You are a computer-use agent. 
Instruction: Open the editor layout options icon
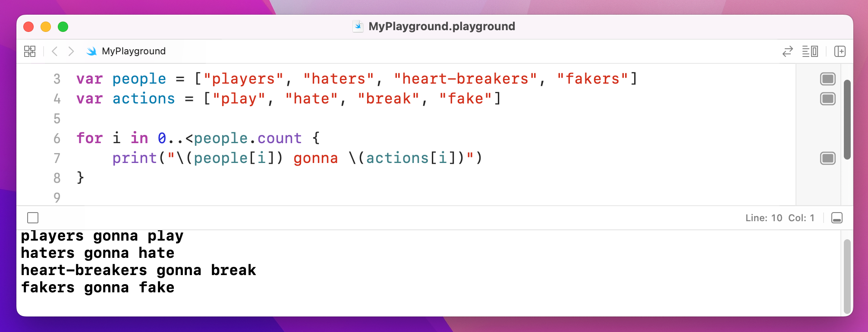[810, 51]
